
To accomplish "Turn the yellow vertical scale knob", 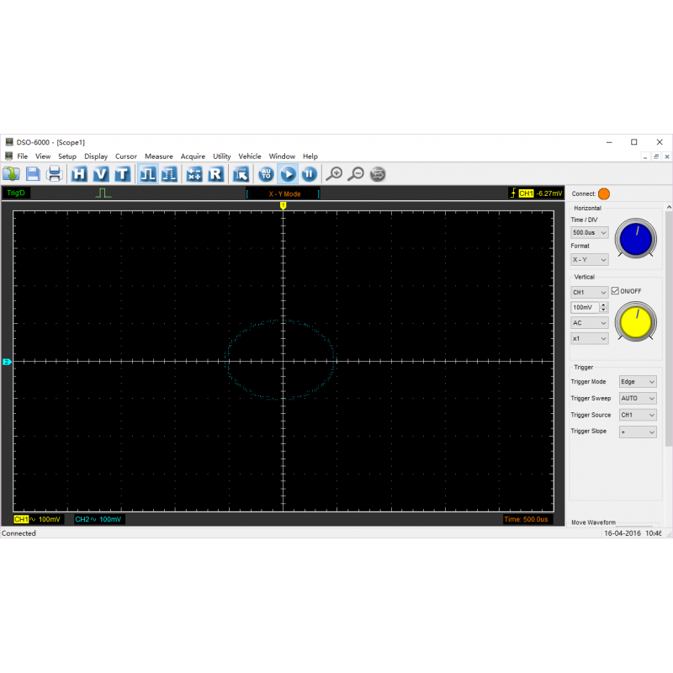I will [635, 322].
